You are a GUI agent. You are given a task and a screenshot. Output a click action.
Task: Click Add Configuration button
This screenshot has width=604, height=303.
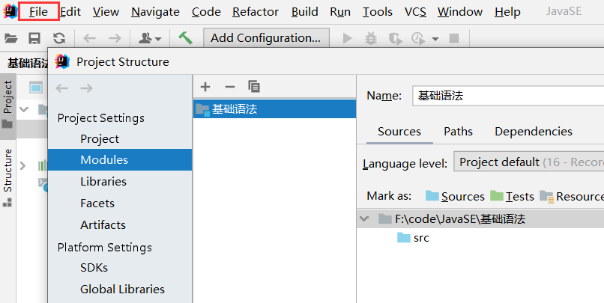(266, 38)
